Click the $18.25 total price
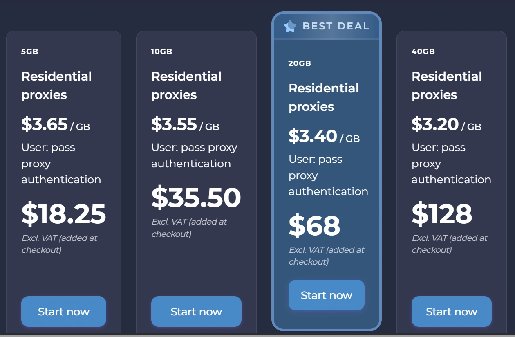Viewport: 515px width, 337px height. tap(64, 214)
